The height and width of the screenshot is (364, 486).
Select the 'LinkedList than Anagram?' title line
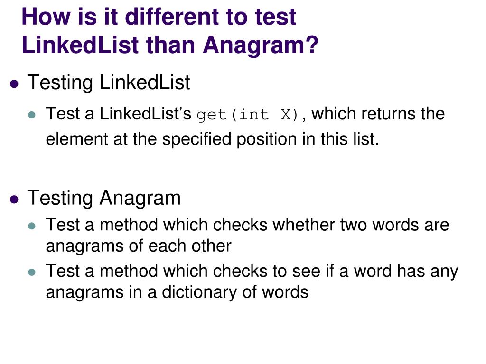click(170, 45)
